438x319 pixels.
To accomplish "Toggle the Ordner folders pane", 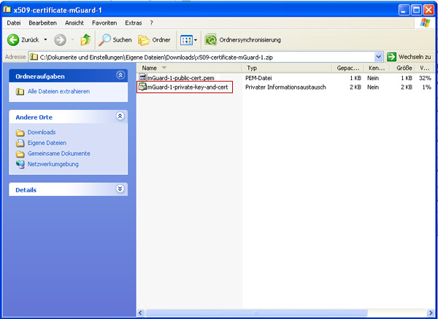I will pyautogui.click(x=155, y=39).
